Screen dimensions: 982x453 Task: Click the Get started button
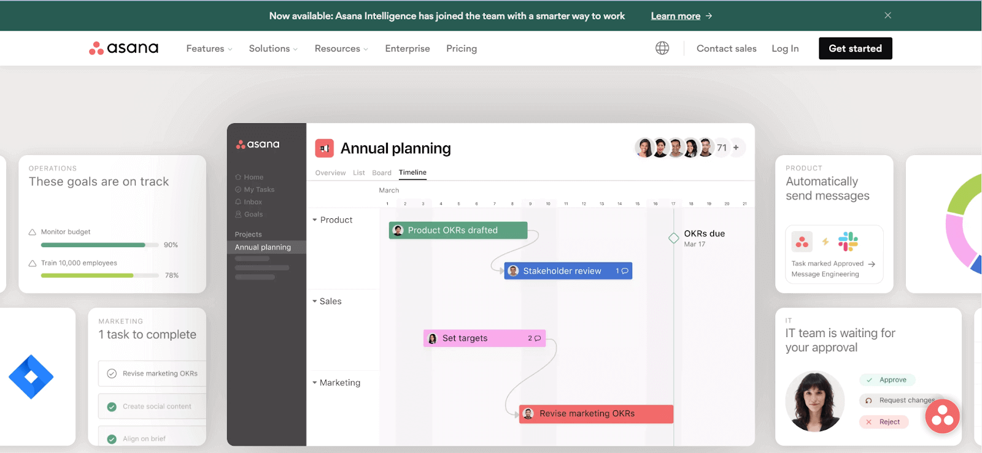[x=855, y=48]
